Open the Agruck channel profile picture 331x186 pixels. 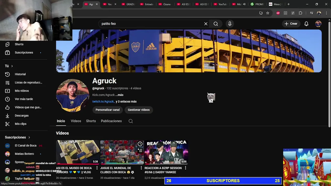pos(73,96)
